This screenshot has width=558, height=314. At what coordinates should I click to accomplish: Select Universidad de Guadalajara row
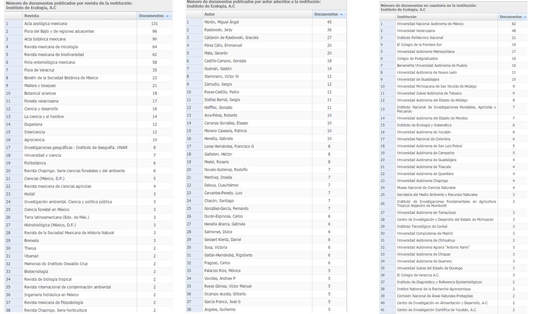(x=453, y=80)
